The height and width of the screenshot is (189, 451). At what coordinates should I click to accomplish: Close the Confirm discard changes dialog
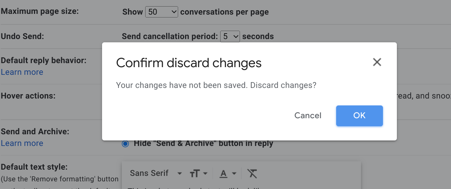click(377, 62)
